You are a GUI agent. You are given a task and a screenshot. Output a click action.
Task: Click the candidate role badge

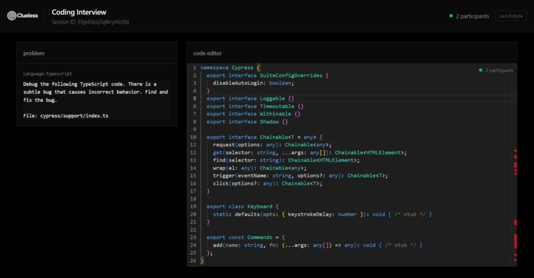(511, 16)
